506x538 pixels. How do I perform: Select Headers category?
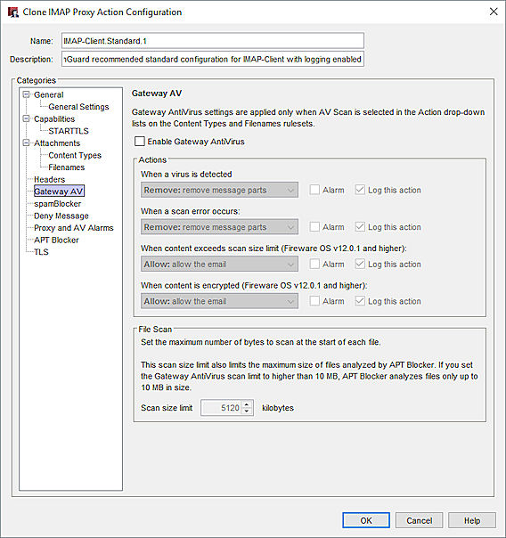(49, 179)
